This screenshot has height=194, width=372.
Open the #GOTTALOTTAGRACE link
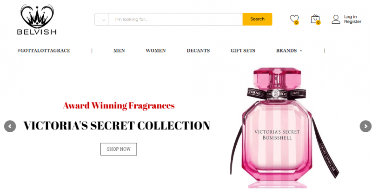(x=44, y=51)
